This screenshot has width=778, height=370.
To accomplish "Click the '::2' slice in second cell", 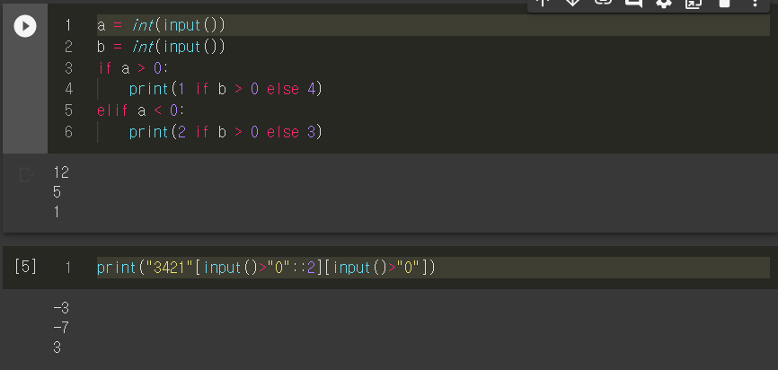I will click(x=303, y=268).
